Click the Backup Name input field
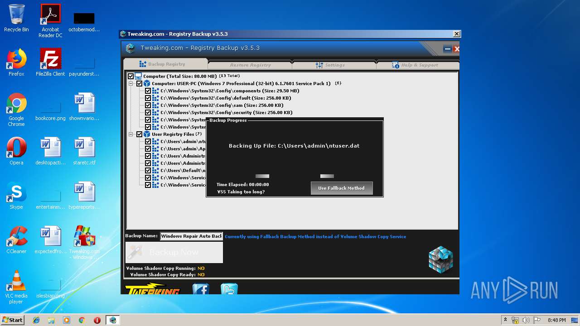The width and height of the screenshot is (580, 326). (x=191, y=236)
